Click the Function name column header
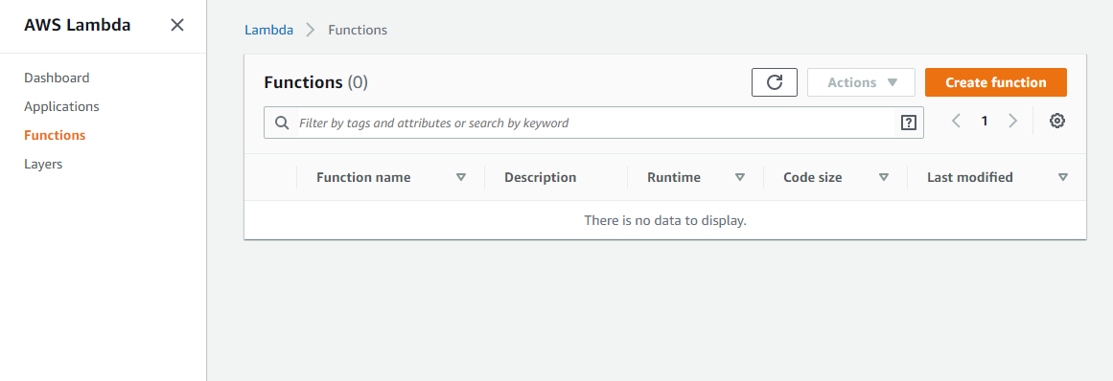This screenshot has height=381, width=1113. 363,177
